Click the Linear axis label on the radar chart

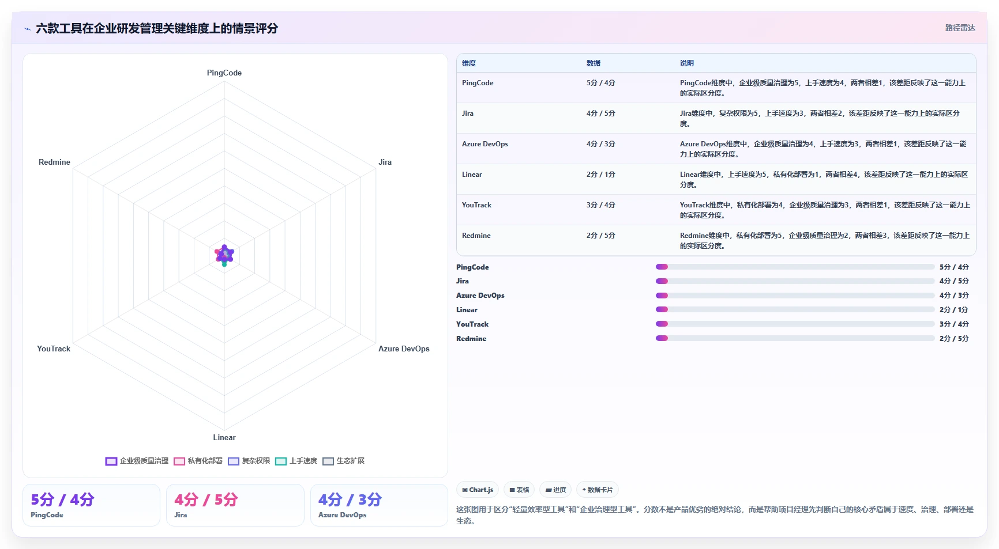pos(224,437)
